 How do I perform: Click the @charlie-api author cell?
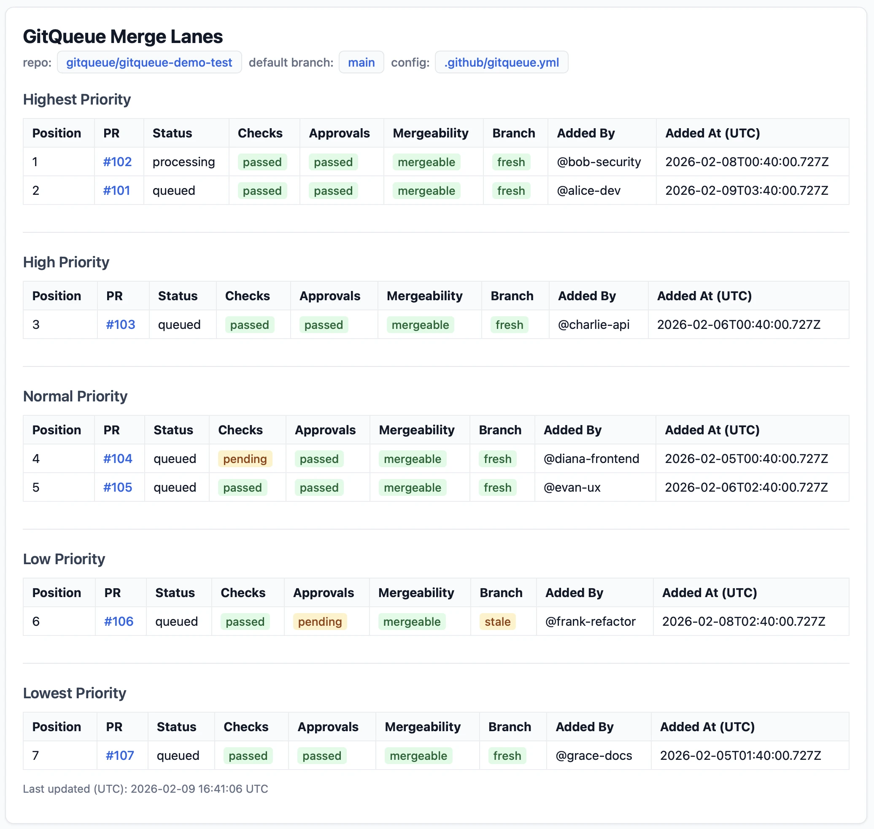(594, 324)
